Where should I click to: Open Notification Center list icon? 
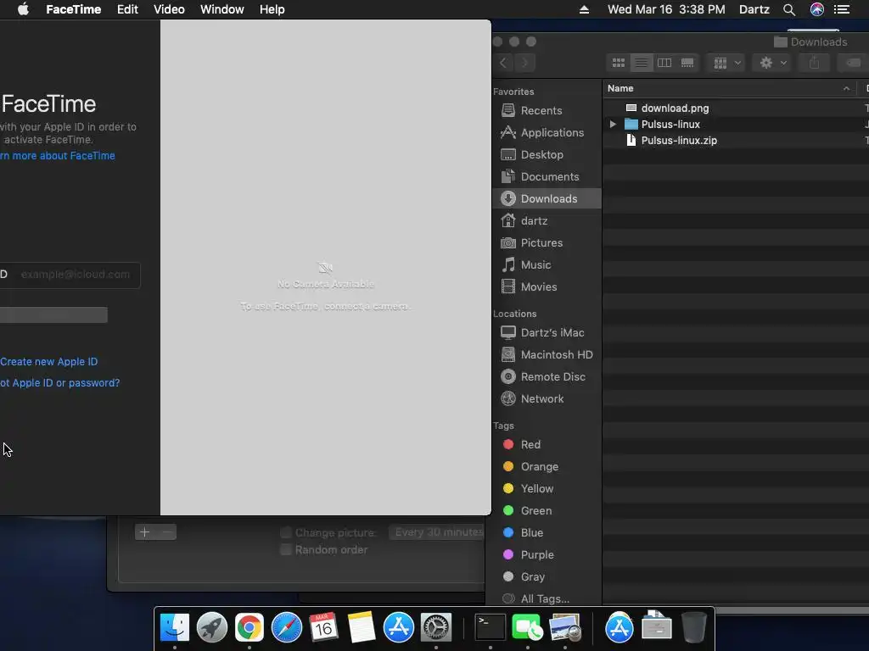click(842, 9)
